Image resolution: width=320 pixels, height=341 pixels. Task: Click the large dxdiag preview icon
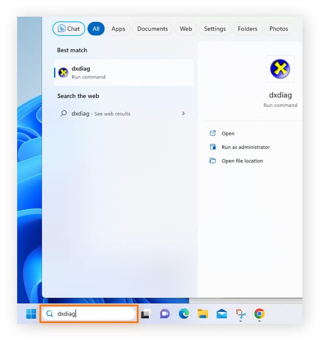tap(280, 69)
